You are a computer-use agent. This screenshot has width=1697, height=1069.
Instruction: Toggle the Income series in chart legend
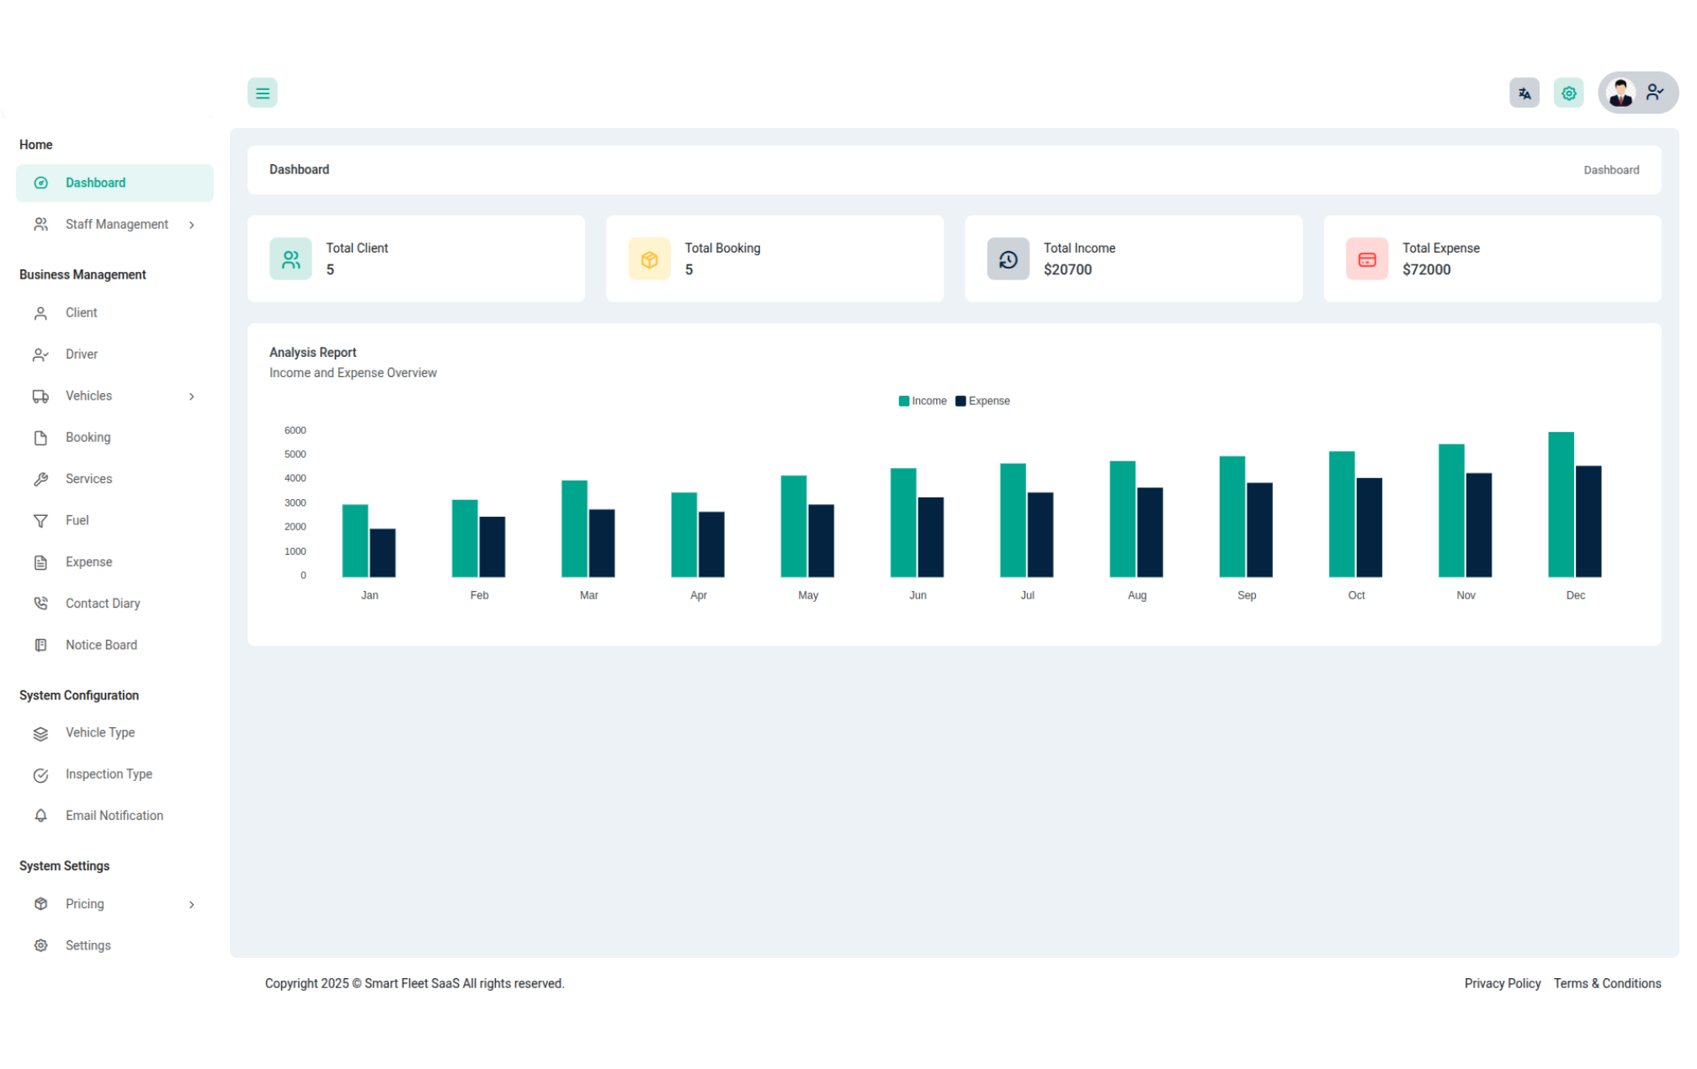click(923, 402)
